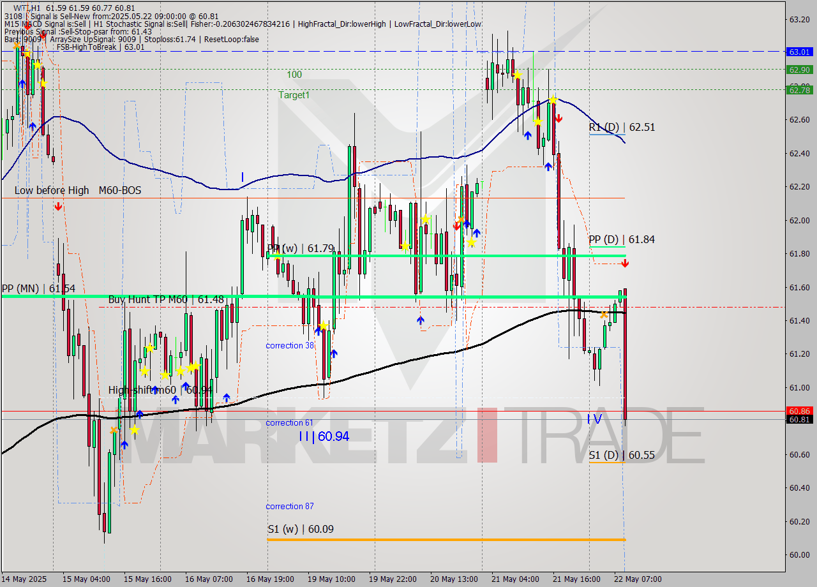Click the orange X marker on the black moving average

603,314
